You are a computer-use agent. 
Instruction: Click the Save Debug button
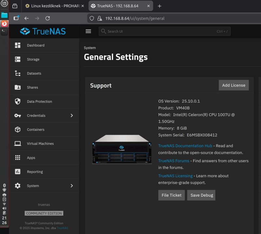pyautogui.click(x=201, y=195)
